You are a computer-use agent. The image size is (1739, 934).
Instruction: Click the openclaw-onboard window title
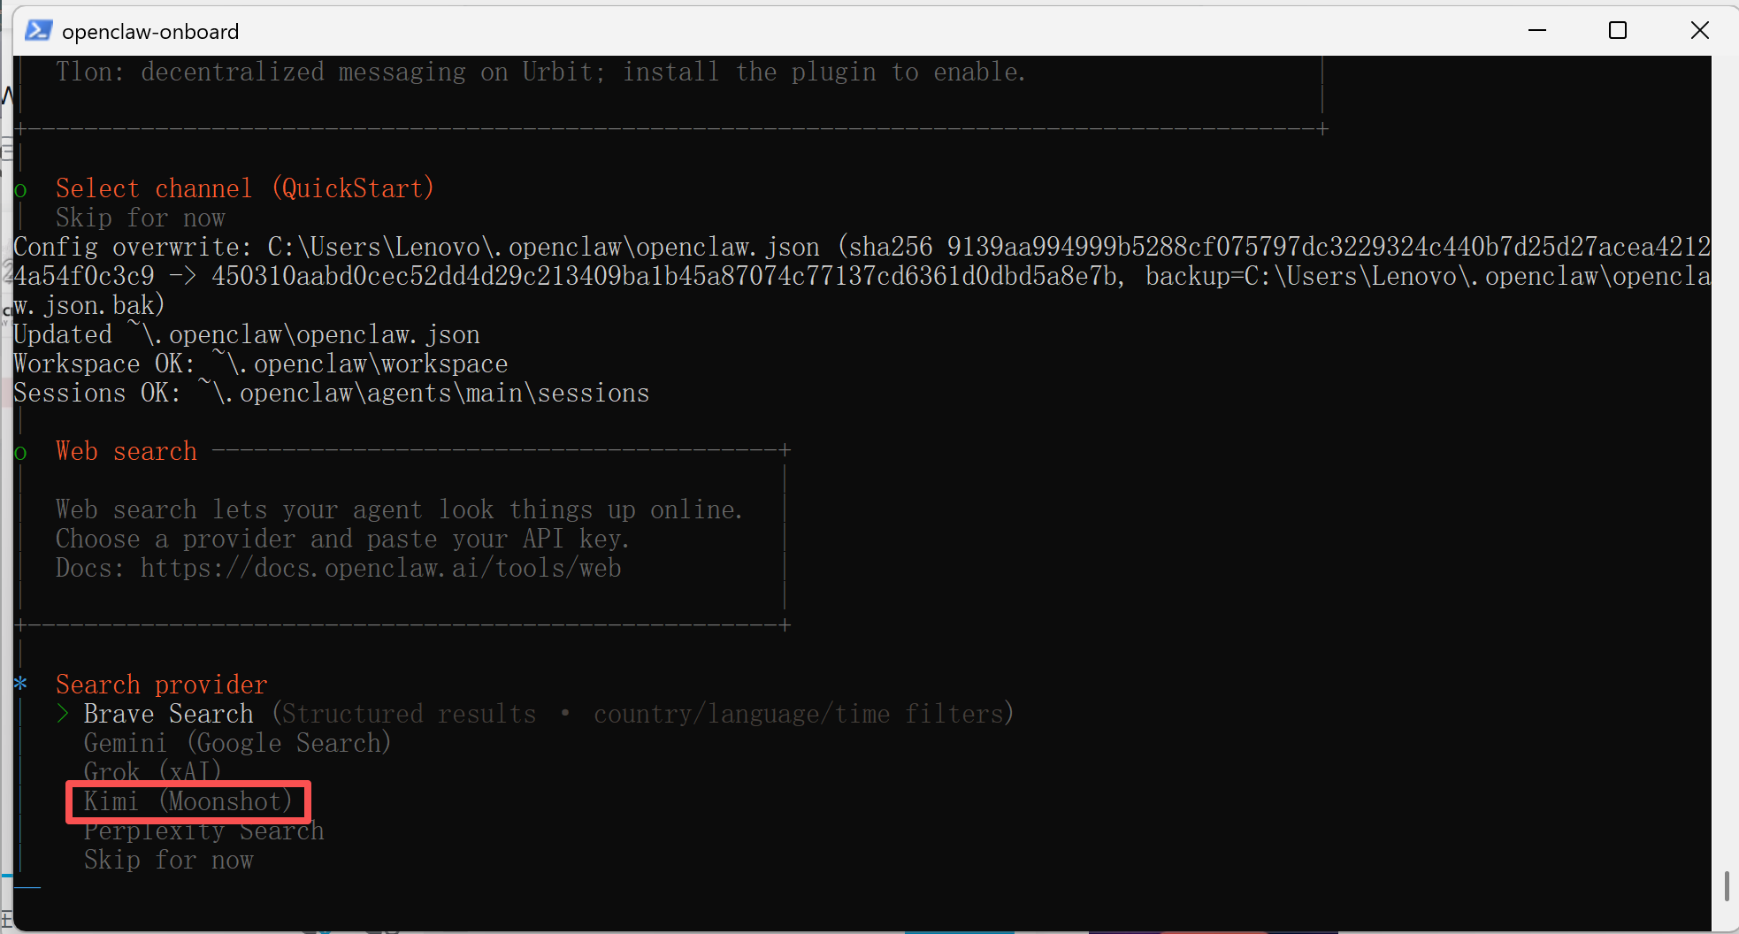tap(150, 32)
